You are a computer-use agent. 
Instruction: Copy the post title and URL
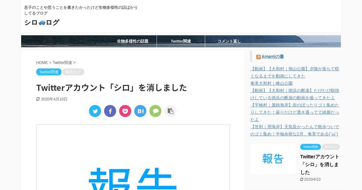[170, 111]
